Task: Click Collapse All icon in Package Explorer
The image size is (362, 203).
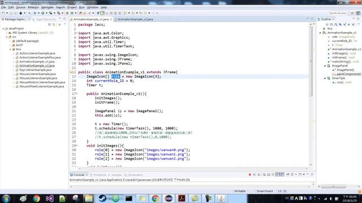Action: tap(49, 24)
